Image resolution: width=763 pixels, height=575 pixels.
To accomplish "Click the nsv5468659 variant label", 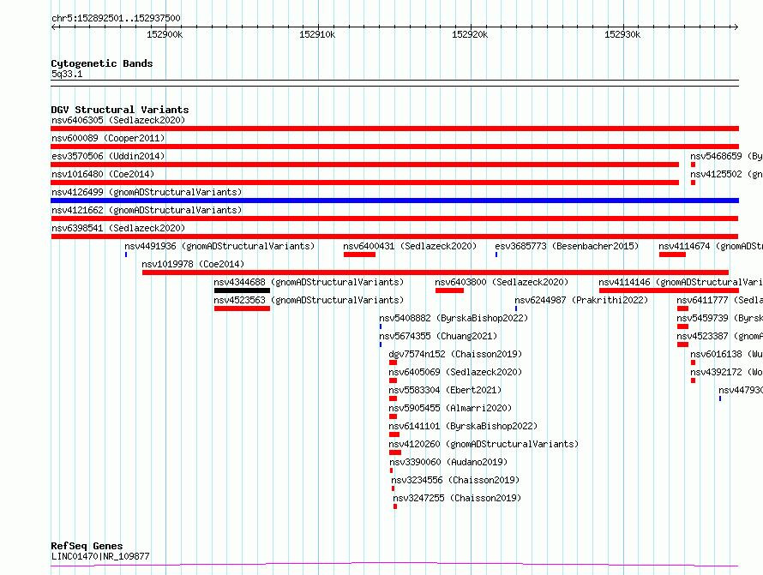I will pyautogui.click(x=726, y=156).
